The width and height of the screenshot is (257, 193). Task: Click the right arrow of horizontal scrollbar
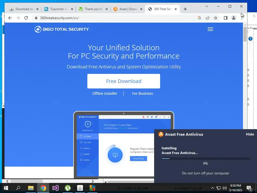pyautogui.click(x=93, y=181)
